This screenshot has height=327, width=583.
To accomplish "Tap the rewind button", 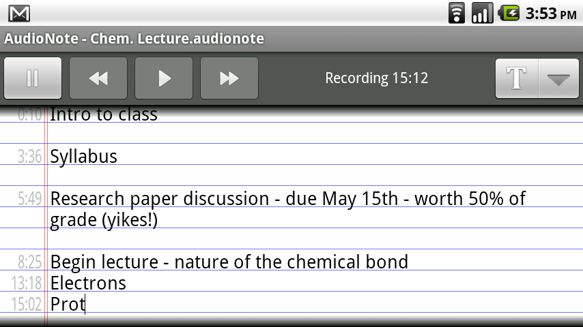I will pos(98,78).
